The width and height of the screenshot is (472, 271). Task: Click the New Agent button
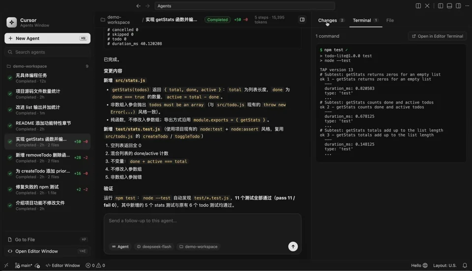point(47,38)
